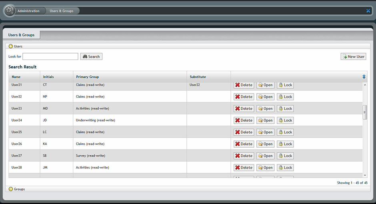This screenshot has height=204, width=376.
Task: Click Administration in the breadcrumb bar
Action: point(28,11)
